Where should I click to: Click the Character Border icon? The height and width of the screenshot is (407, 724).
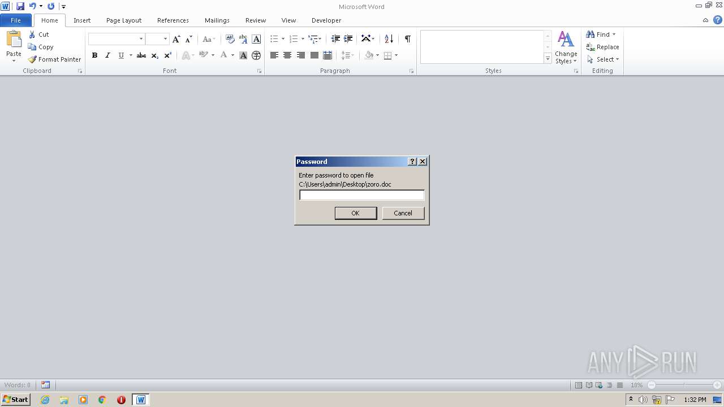(256, 39)
